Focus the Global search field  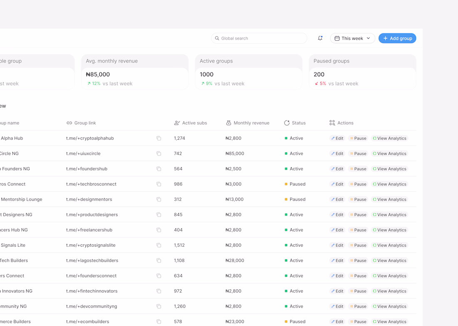[259, 38]
